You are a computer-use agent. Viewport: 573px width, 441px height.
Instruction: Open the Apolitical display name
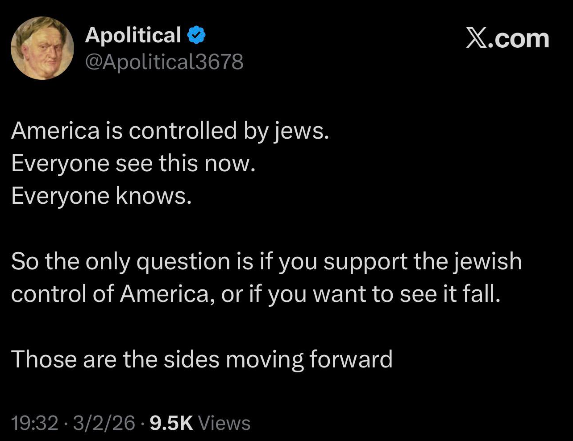133,35
